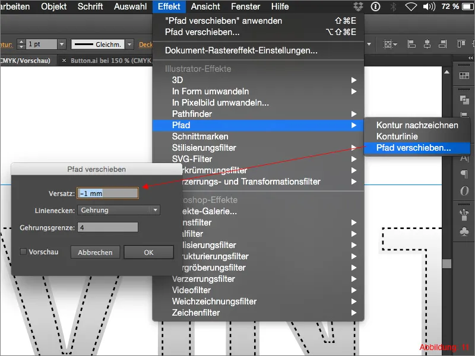The height and width of the screenshot is (356, 475).
Task: Click the Abbrechen button
Action: click(95, 252)
